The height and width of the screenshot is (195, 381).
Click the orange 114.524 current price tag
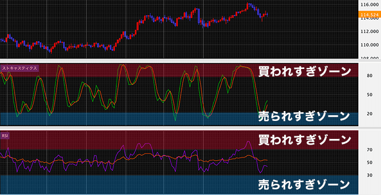point(369,14)
